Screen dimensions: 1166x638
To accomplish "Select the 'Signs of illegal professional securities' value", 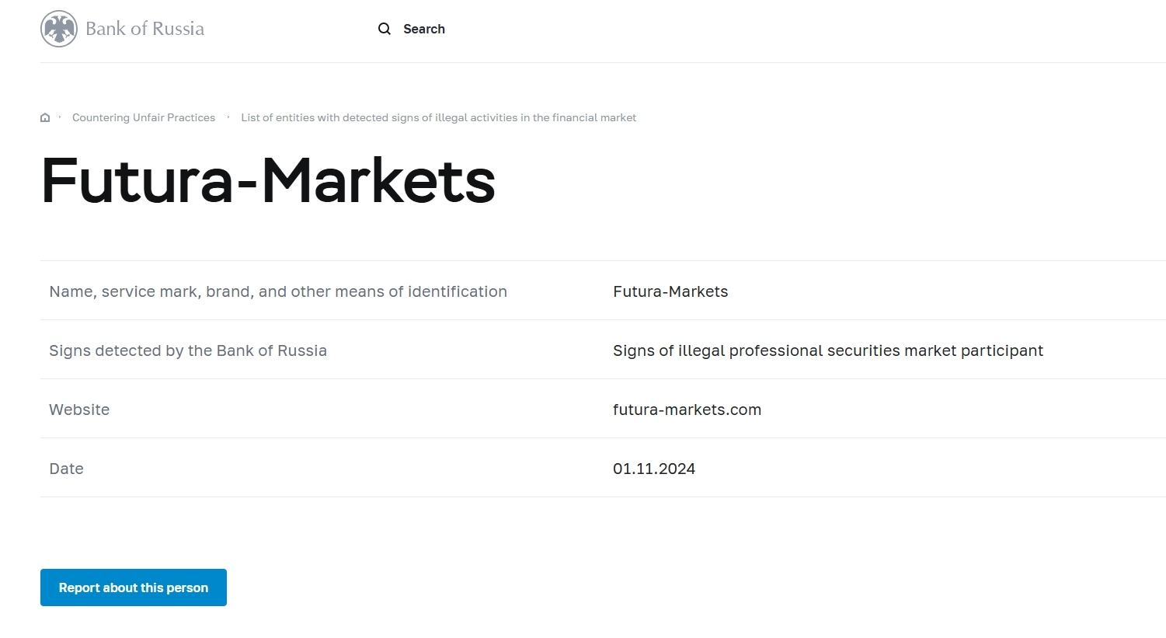I will [827, 350].
